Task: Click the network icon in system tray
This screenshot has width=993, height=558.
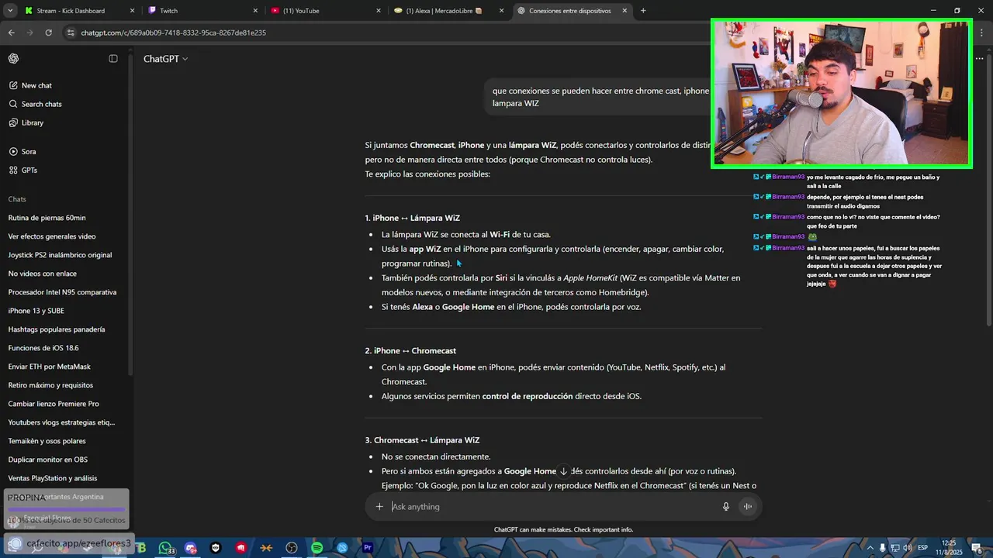Action: point(894,548)
